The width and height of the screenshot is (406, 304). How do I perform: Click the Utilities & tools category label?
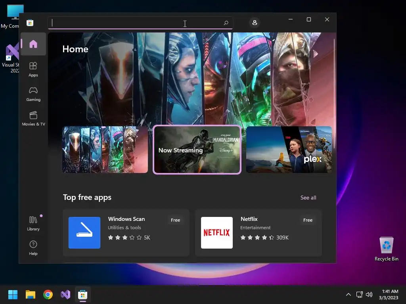click(124, 228)
